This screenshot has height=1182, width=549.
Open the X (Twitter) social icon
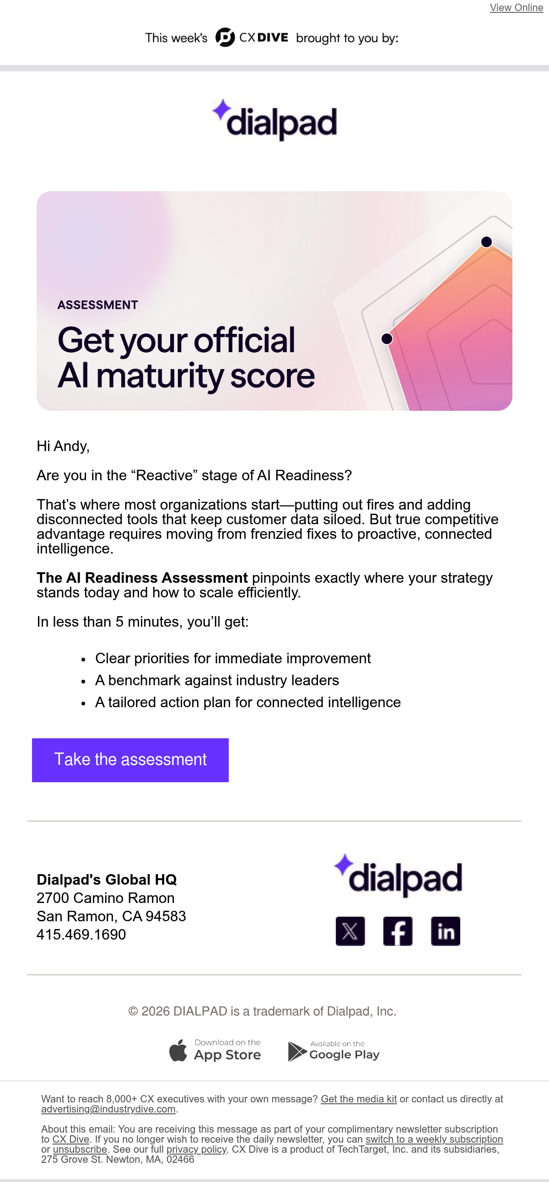[350, 931]
